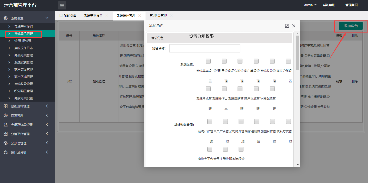This screenshot has width=368, height=183.
Task: Click the 会员及订单管理 person icon
Action: click(6, 125)
